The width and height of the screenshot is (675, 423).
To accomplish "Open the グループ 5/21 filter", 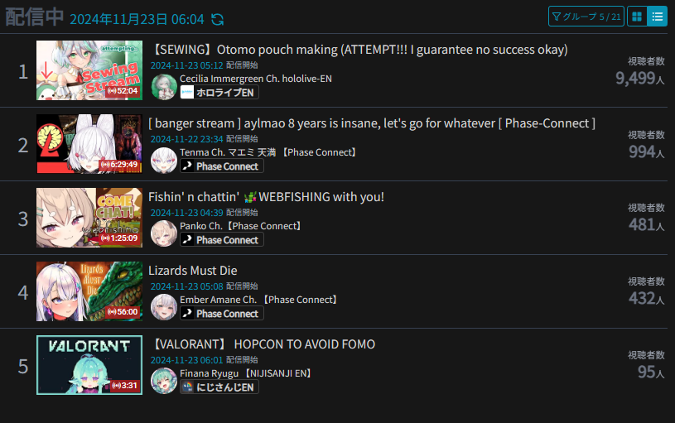I will coord(586,17).
